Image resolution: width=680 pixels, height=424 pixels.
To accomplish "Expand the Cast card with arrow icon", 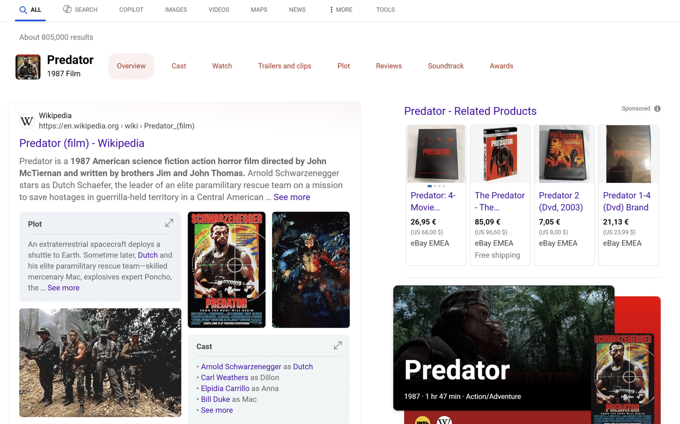I will 337,346.
